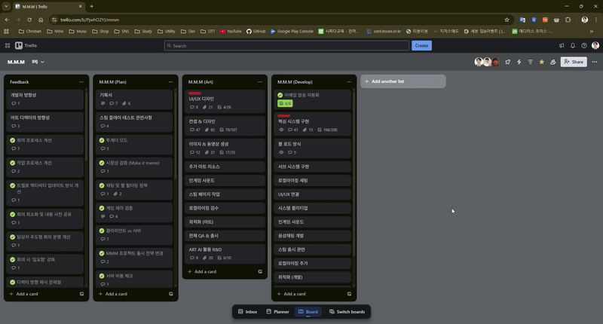Open the Music bookmarks folder

point(78,32)
